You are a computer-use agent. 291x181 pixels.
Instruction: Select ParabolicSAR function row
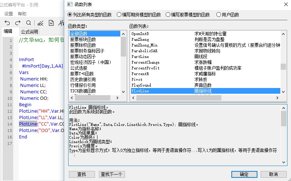(205, 51)
